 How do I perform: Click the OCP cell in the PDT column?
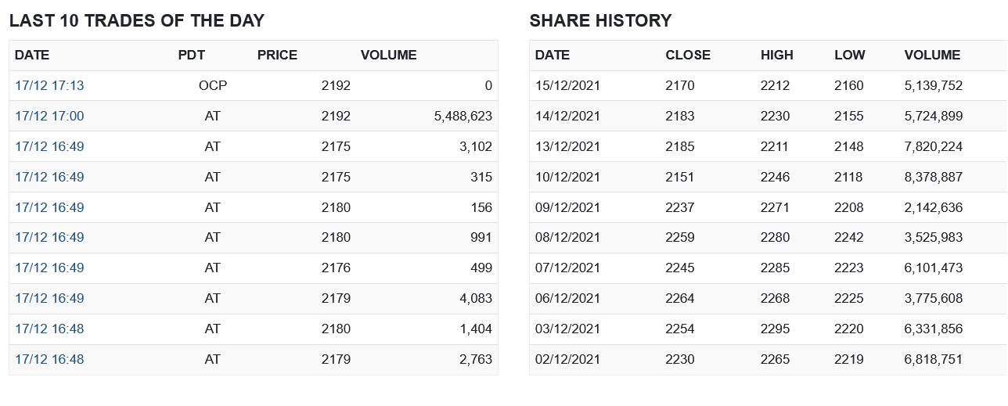coord(212,86)
